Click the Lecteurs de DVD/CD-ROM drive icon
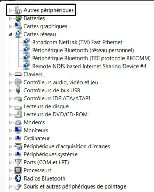Image resolution: width=154 pixels, height=192 pixels. tap(18, 114)
